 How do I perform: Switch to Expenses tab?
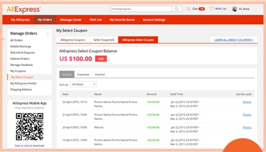point(83,75)
